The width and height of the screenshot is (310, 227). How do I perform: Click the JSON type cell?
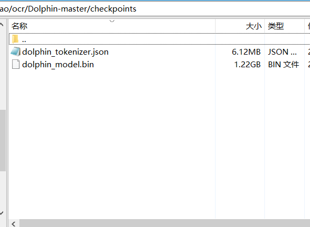click(282, 52)
